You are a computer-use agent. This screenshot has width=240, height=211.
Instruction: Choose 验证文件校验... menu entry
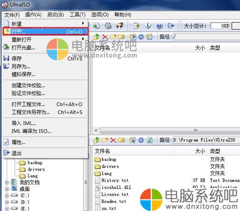point(45,93)
